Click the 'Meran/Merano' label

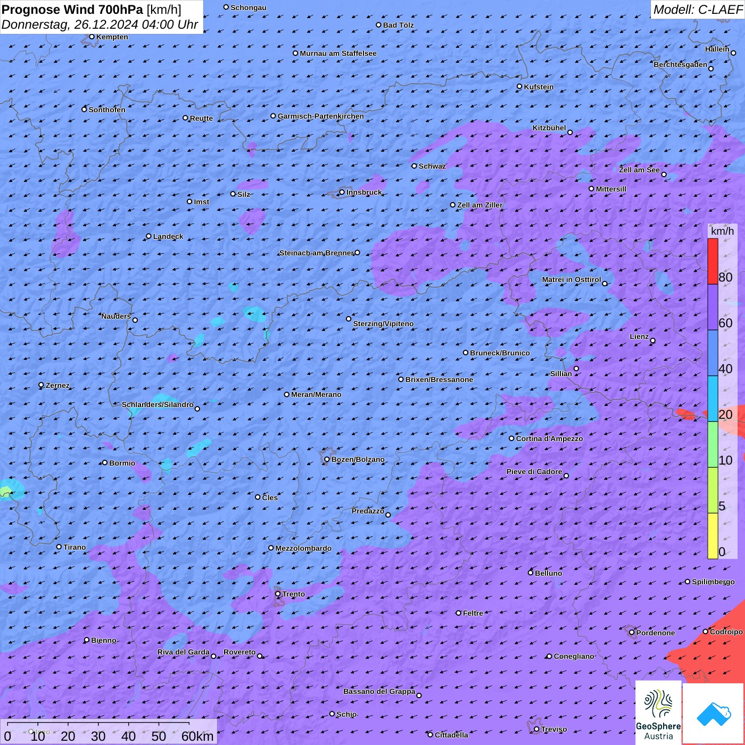(316, 394)
